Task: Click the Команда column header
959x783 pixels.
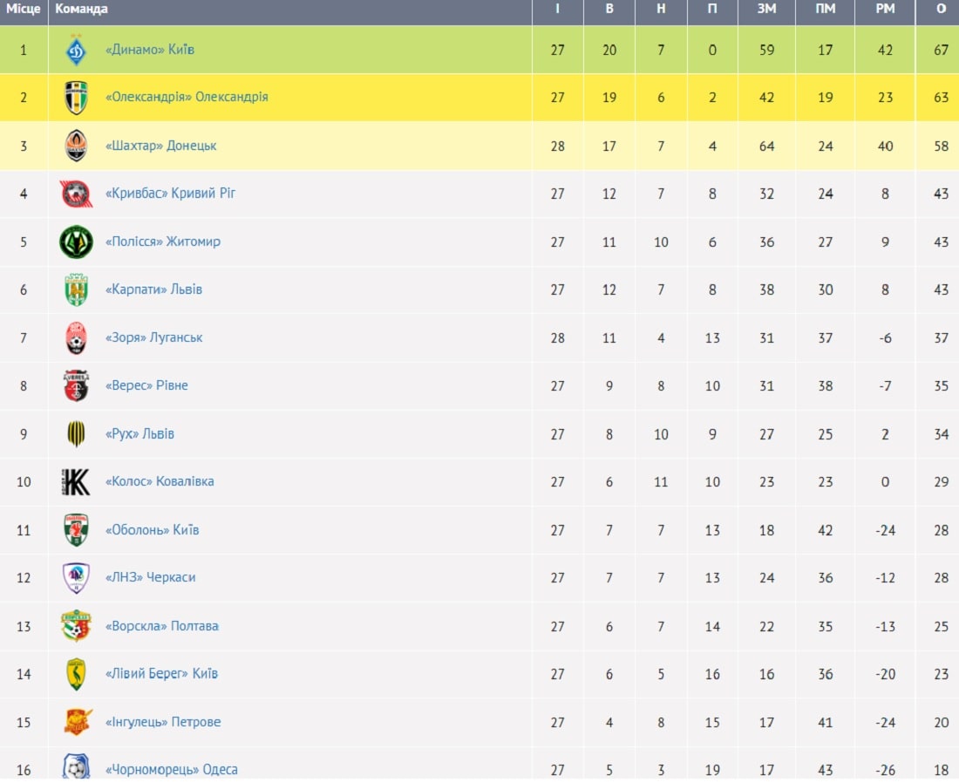Action: [81, 10]
